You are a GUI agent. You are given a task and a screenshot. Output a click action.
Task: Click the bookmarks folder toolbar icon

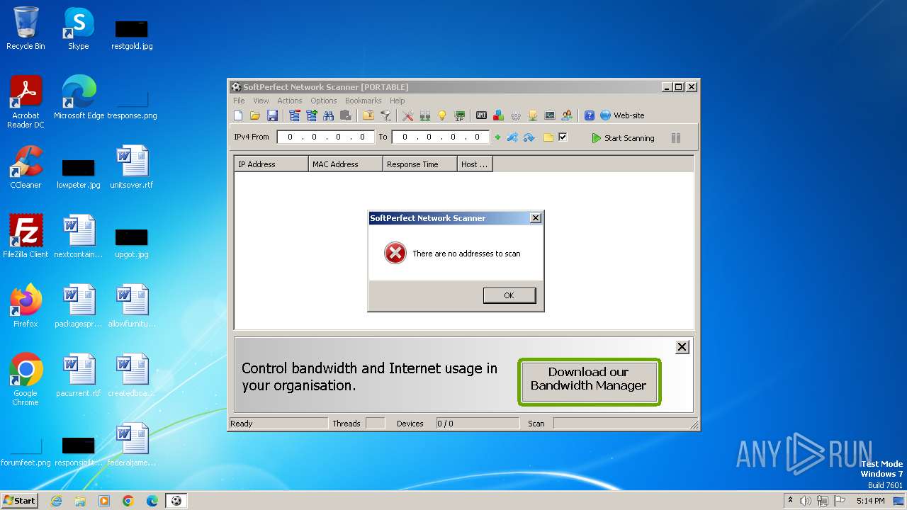[368, 115]
